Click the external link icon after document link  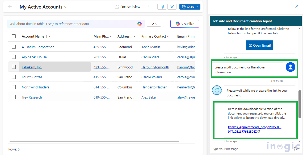coord(259,131)
